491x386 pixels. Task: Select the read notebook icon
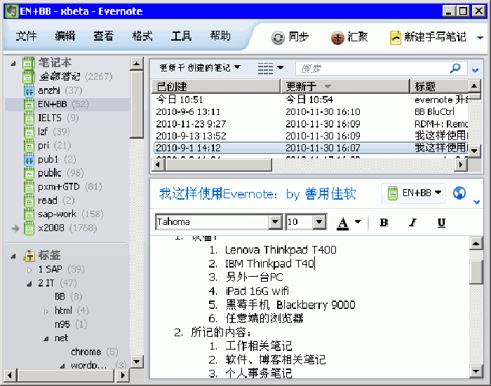point(29,201)
